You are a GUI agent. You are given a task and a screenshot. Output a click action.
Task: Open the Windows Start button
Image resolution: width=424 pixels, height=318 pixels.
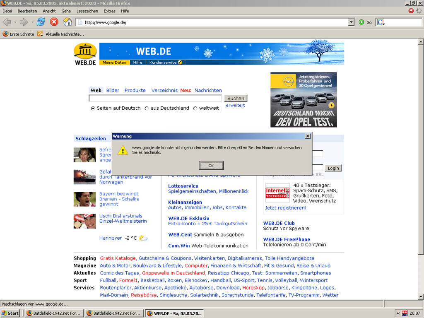point(10,313)
